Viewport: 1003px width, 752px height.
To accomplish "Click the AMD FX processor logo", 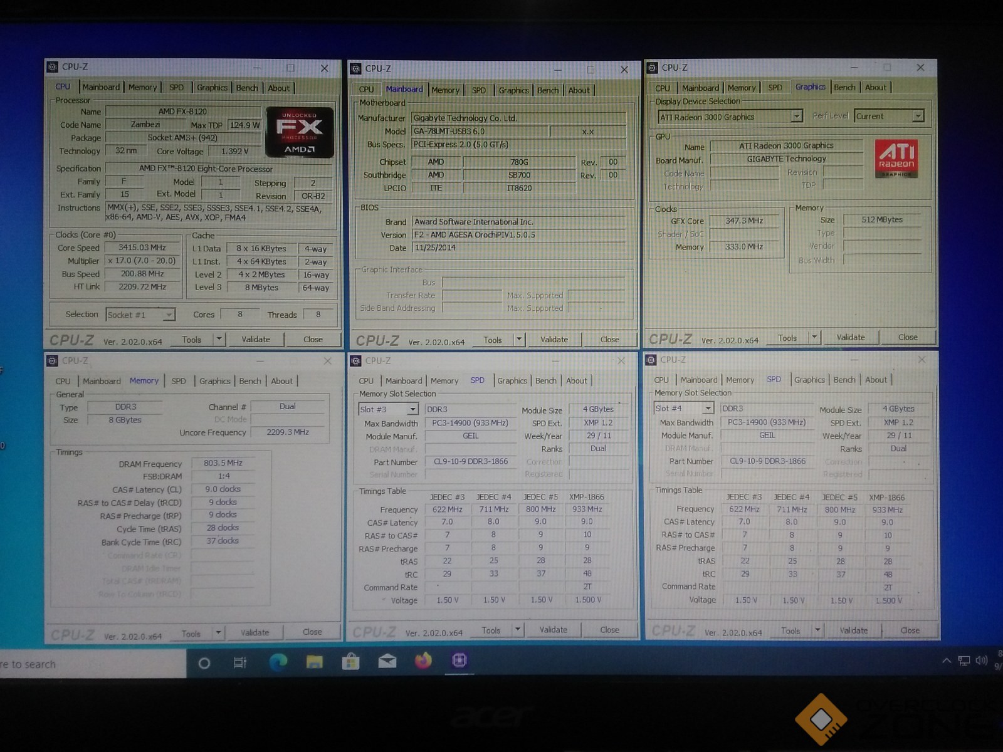I will pos(300,132).
